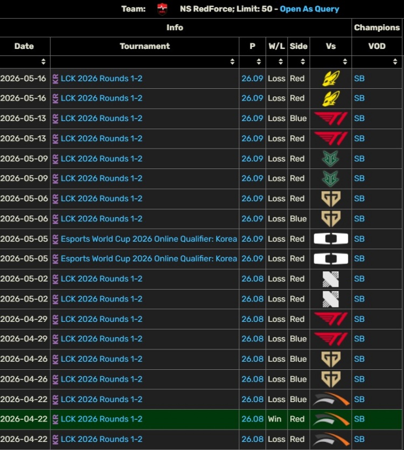Open SB scoreboard link in 2026-05-13 Red row
404x450 pixels.
[359, 139]
